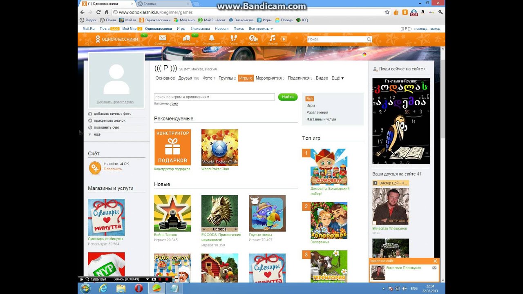This screenshot has height=294, width=523.
Task: Expand the Все проекты dropdown
Action: point(261,29)
